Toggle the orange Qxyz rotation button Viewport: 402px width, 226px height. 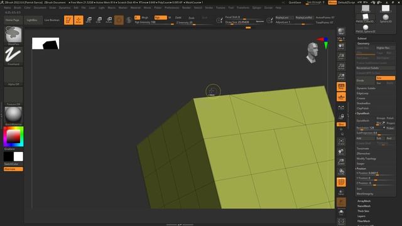pos(341,124)
